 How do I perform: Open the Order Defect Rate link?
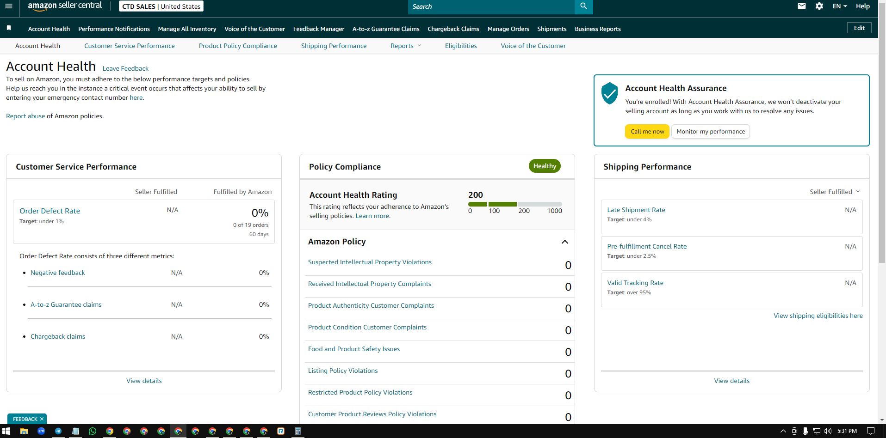[50, 211]
